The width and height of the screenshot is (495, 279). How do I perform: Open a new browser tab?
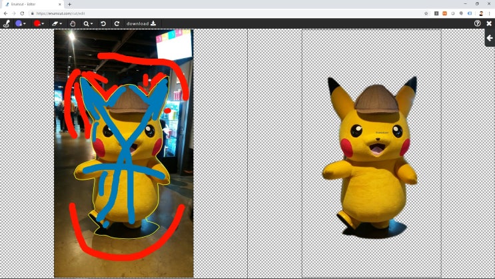coord(69,5)
